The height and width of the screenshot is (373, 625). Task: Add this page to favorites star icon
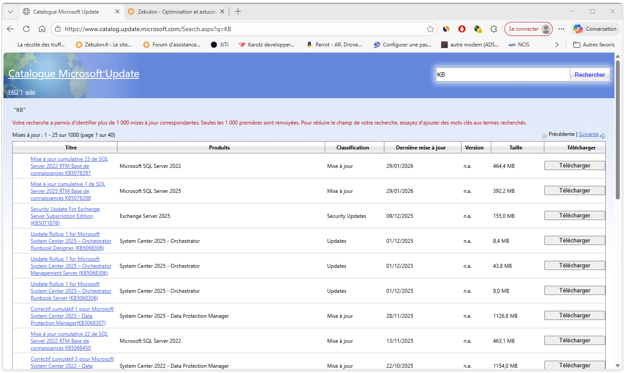pyautogui.click(x=430, y=29)
